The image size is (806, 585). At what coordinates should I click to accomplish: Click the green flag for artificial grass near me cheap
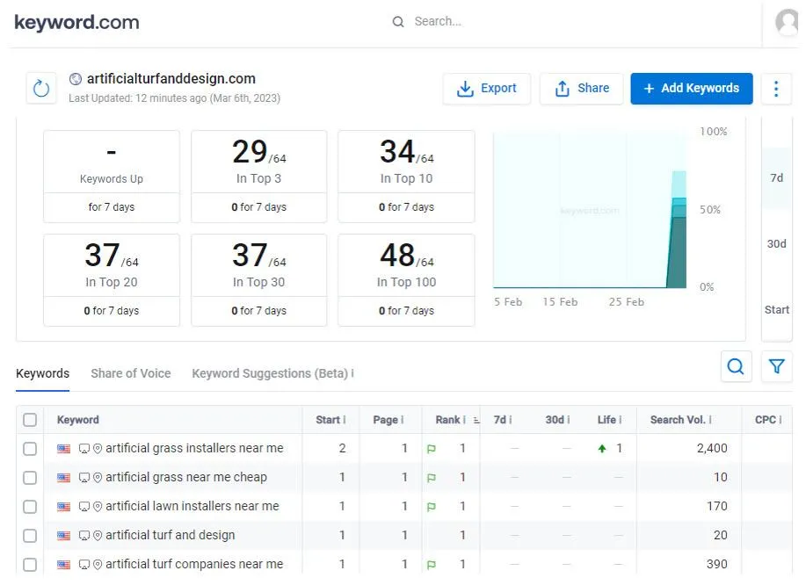[432, 478]
